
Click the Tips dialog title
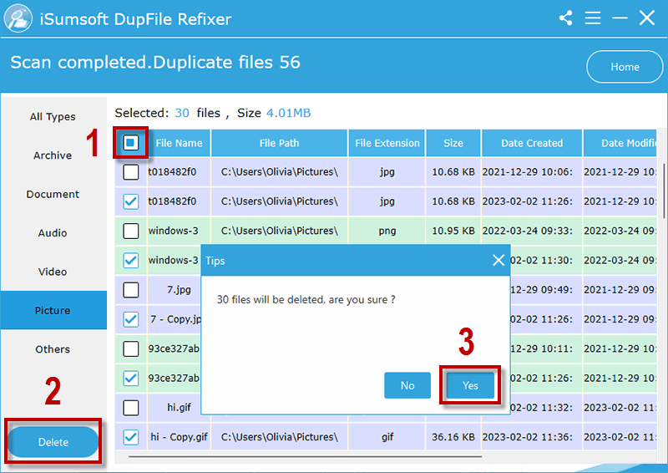point(215,261)
